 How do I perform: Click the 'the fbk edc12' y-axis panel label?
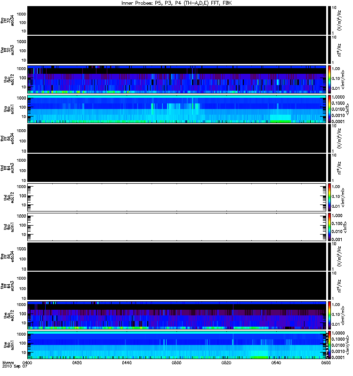pyautogui.click(x=9, y=315)
